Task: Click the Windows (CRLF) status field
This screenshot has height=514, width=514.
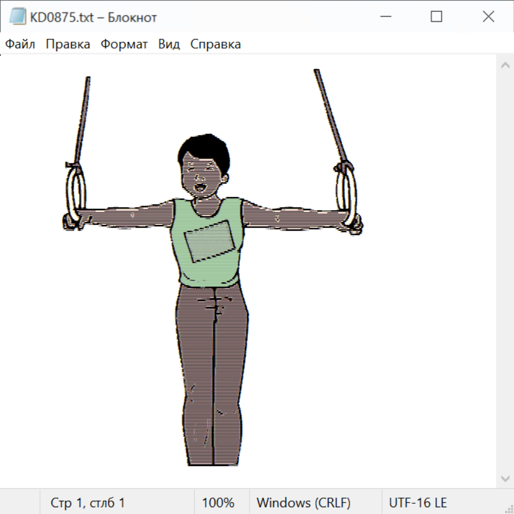Action: click(303, 503)
